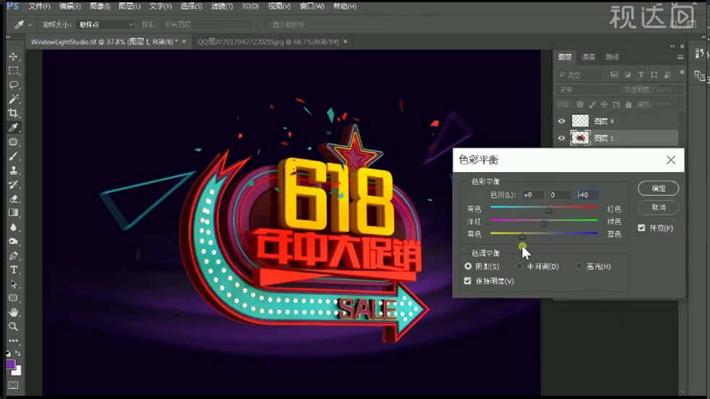Select the Blur tool

pyautogui.click(x=14, y=227)
